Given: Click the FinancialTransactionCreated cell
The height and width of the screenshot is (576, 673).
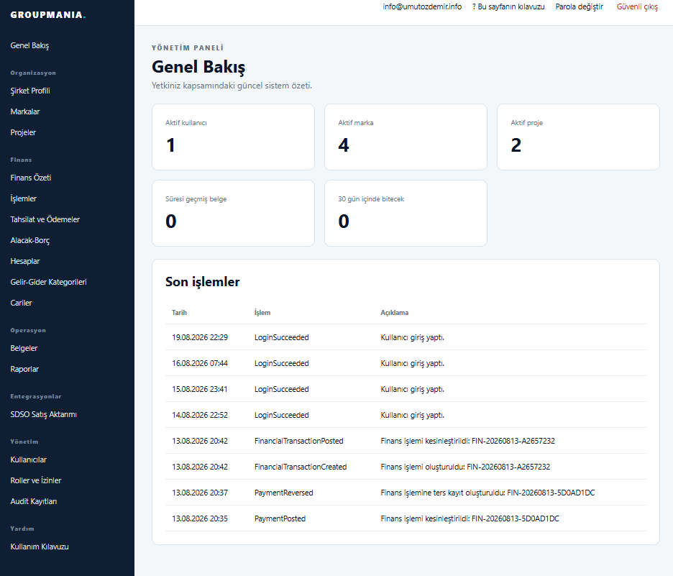Looking at the screenshot, I should click(301, 467).
